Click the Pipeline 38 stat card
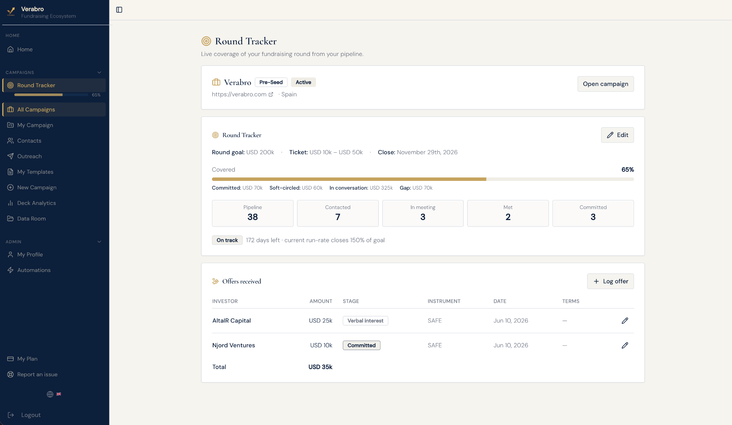Image resolution: width=732 pixels, height=425 pixels. coord(252,214)
